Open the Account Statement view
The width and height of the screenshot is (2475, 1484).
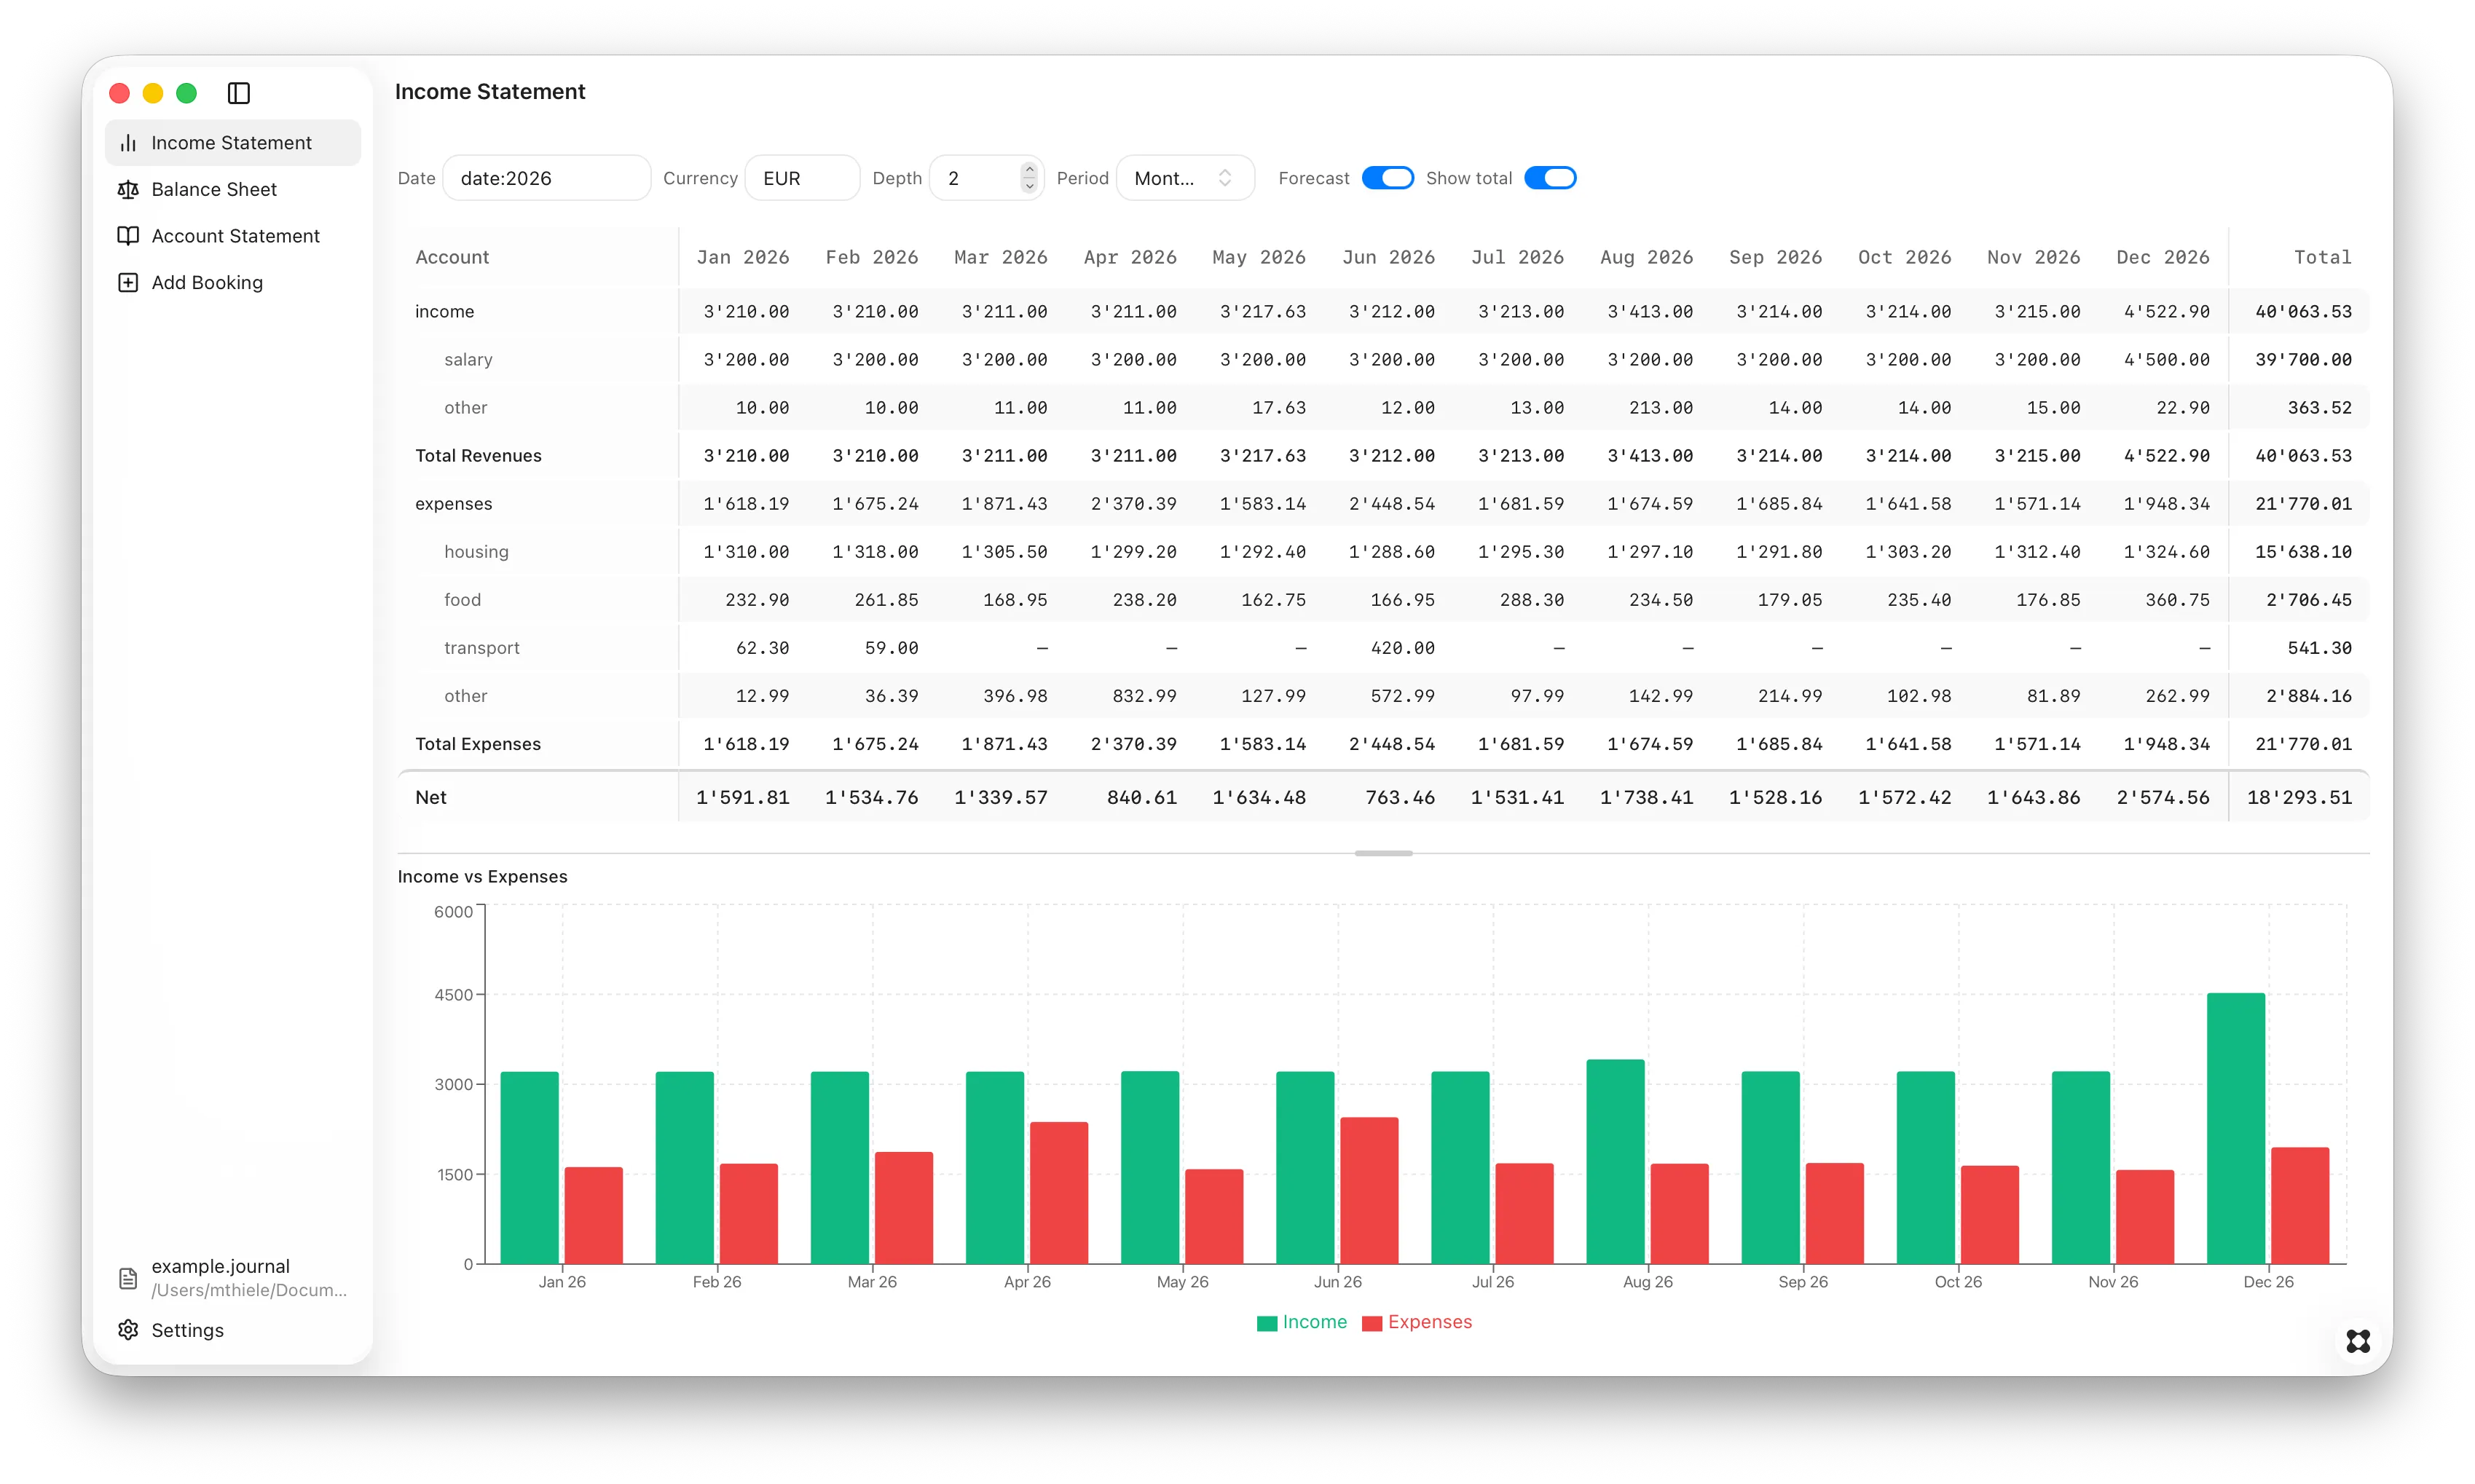pyautogui.click(x=232, y=236)
